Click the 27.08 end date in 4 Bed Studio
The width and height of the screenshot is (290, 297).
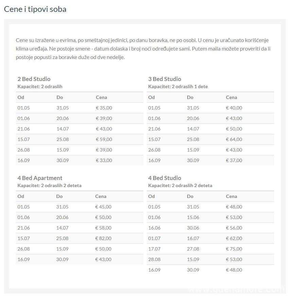[193, 249]
